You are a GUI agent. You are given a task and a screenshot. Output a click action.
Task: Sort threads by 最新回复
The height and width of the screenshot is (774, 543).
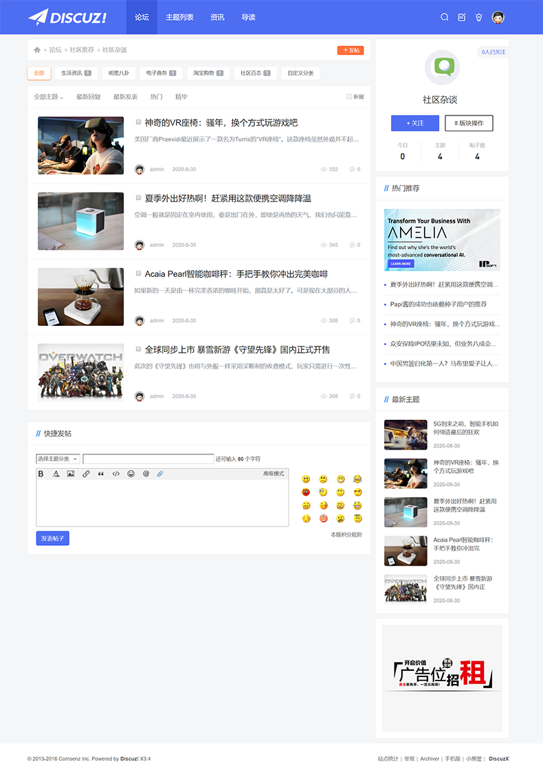coord(89,97)
